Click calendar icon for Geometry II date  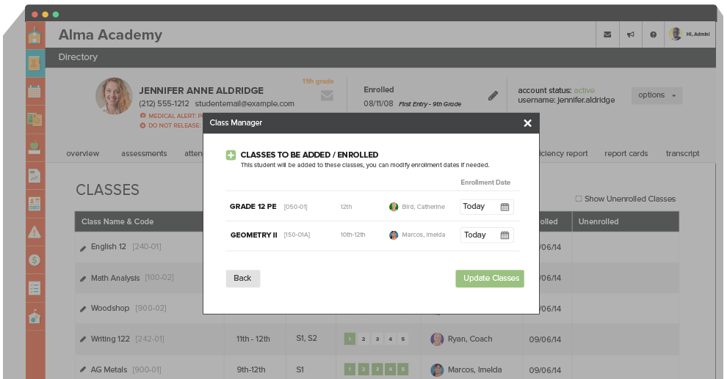click(x=504, y=235)
